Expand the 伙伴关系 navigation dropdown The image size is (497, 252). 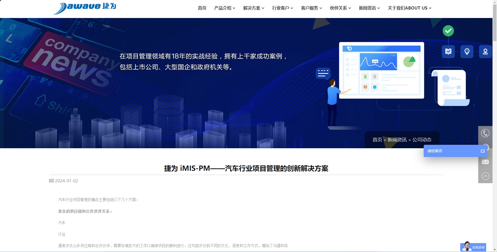[340, 8]
